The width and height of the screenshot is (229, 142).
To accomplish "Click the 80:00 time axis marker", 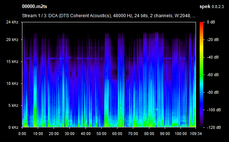I will pyautogui.click(x=149, y=134).
